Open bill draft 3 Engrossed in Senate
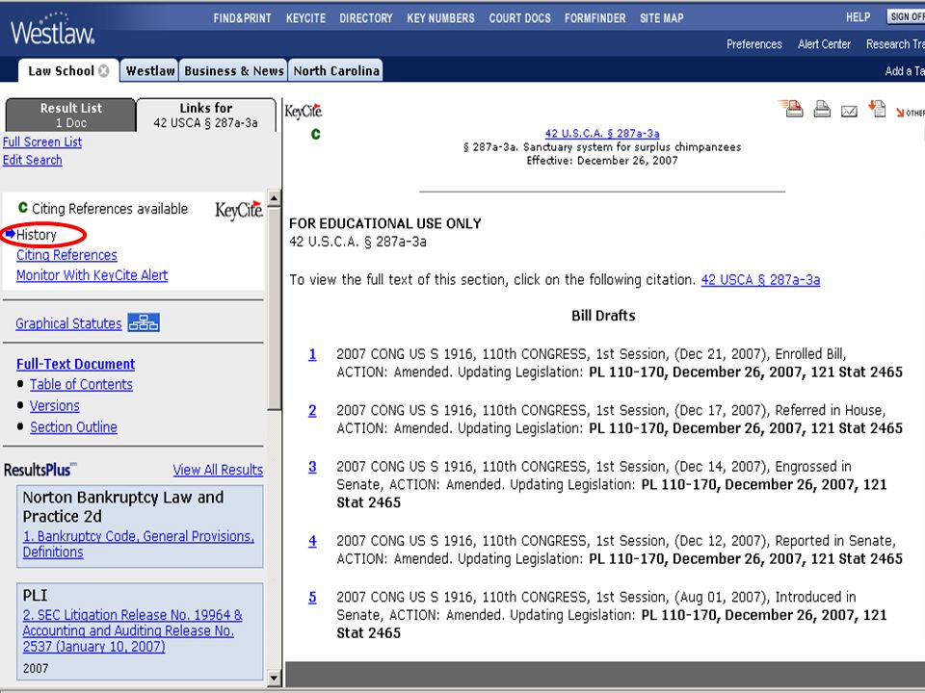Screen dimensions: 925x693 (312, 467)
